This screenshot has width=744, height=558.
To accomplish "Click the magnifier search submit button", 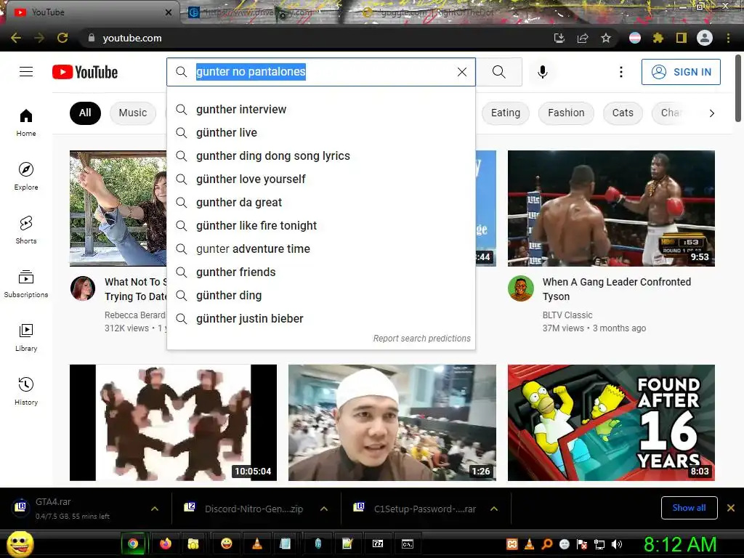I will pos(498,72).
